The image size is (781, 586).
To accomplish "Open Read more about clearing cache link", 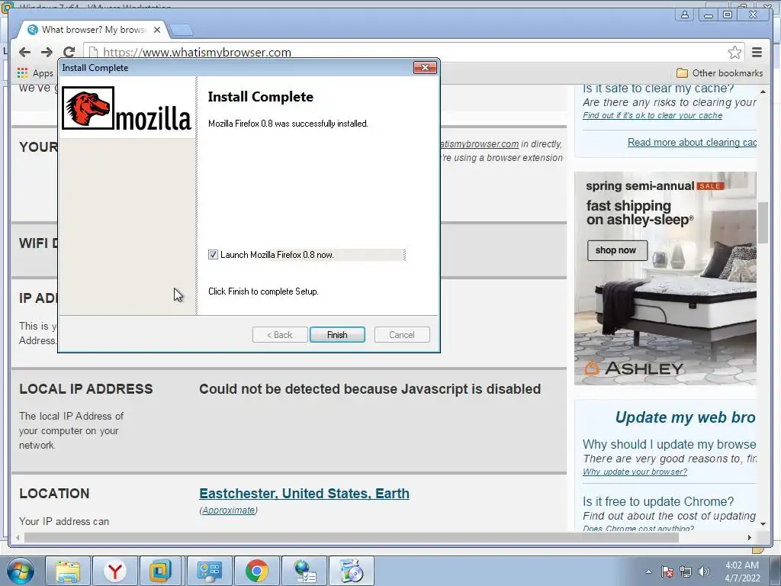I will point(692,143).
